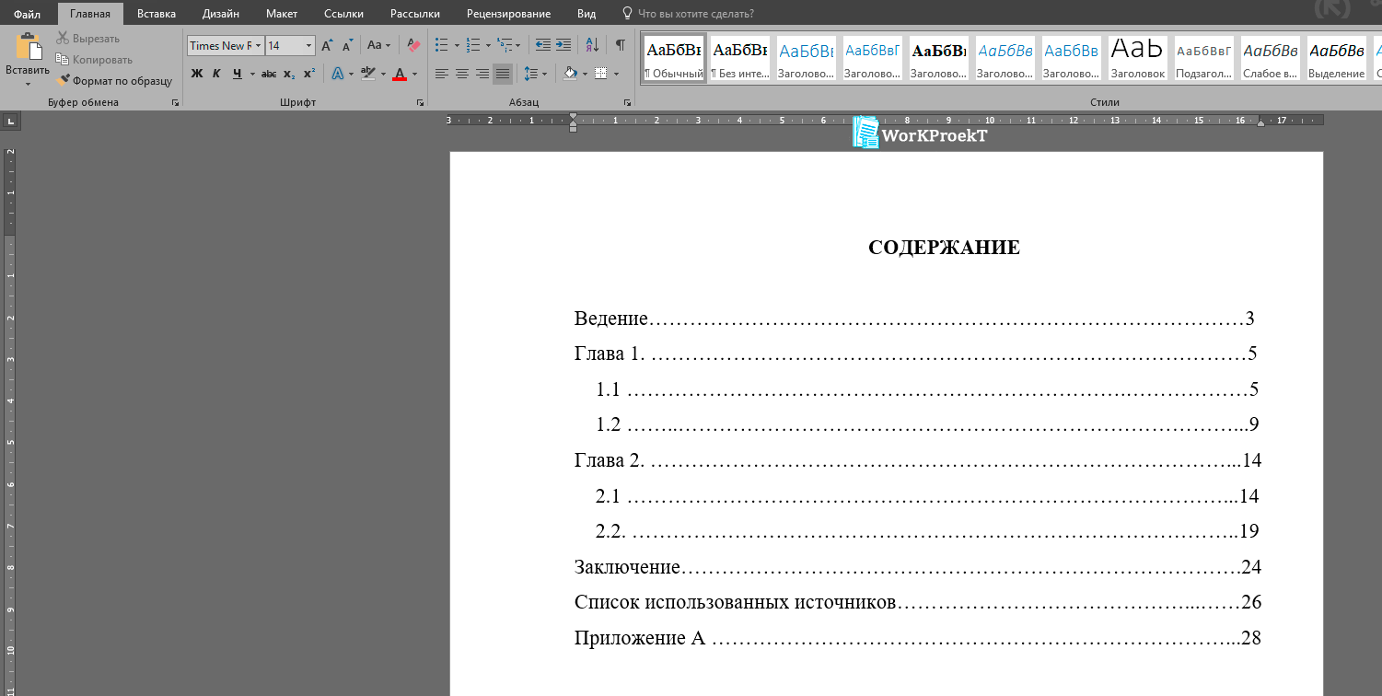Open the Times New Roman font dropdown

(x=259, y=45)
